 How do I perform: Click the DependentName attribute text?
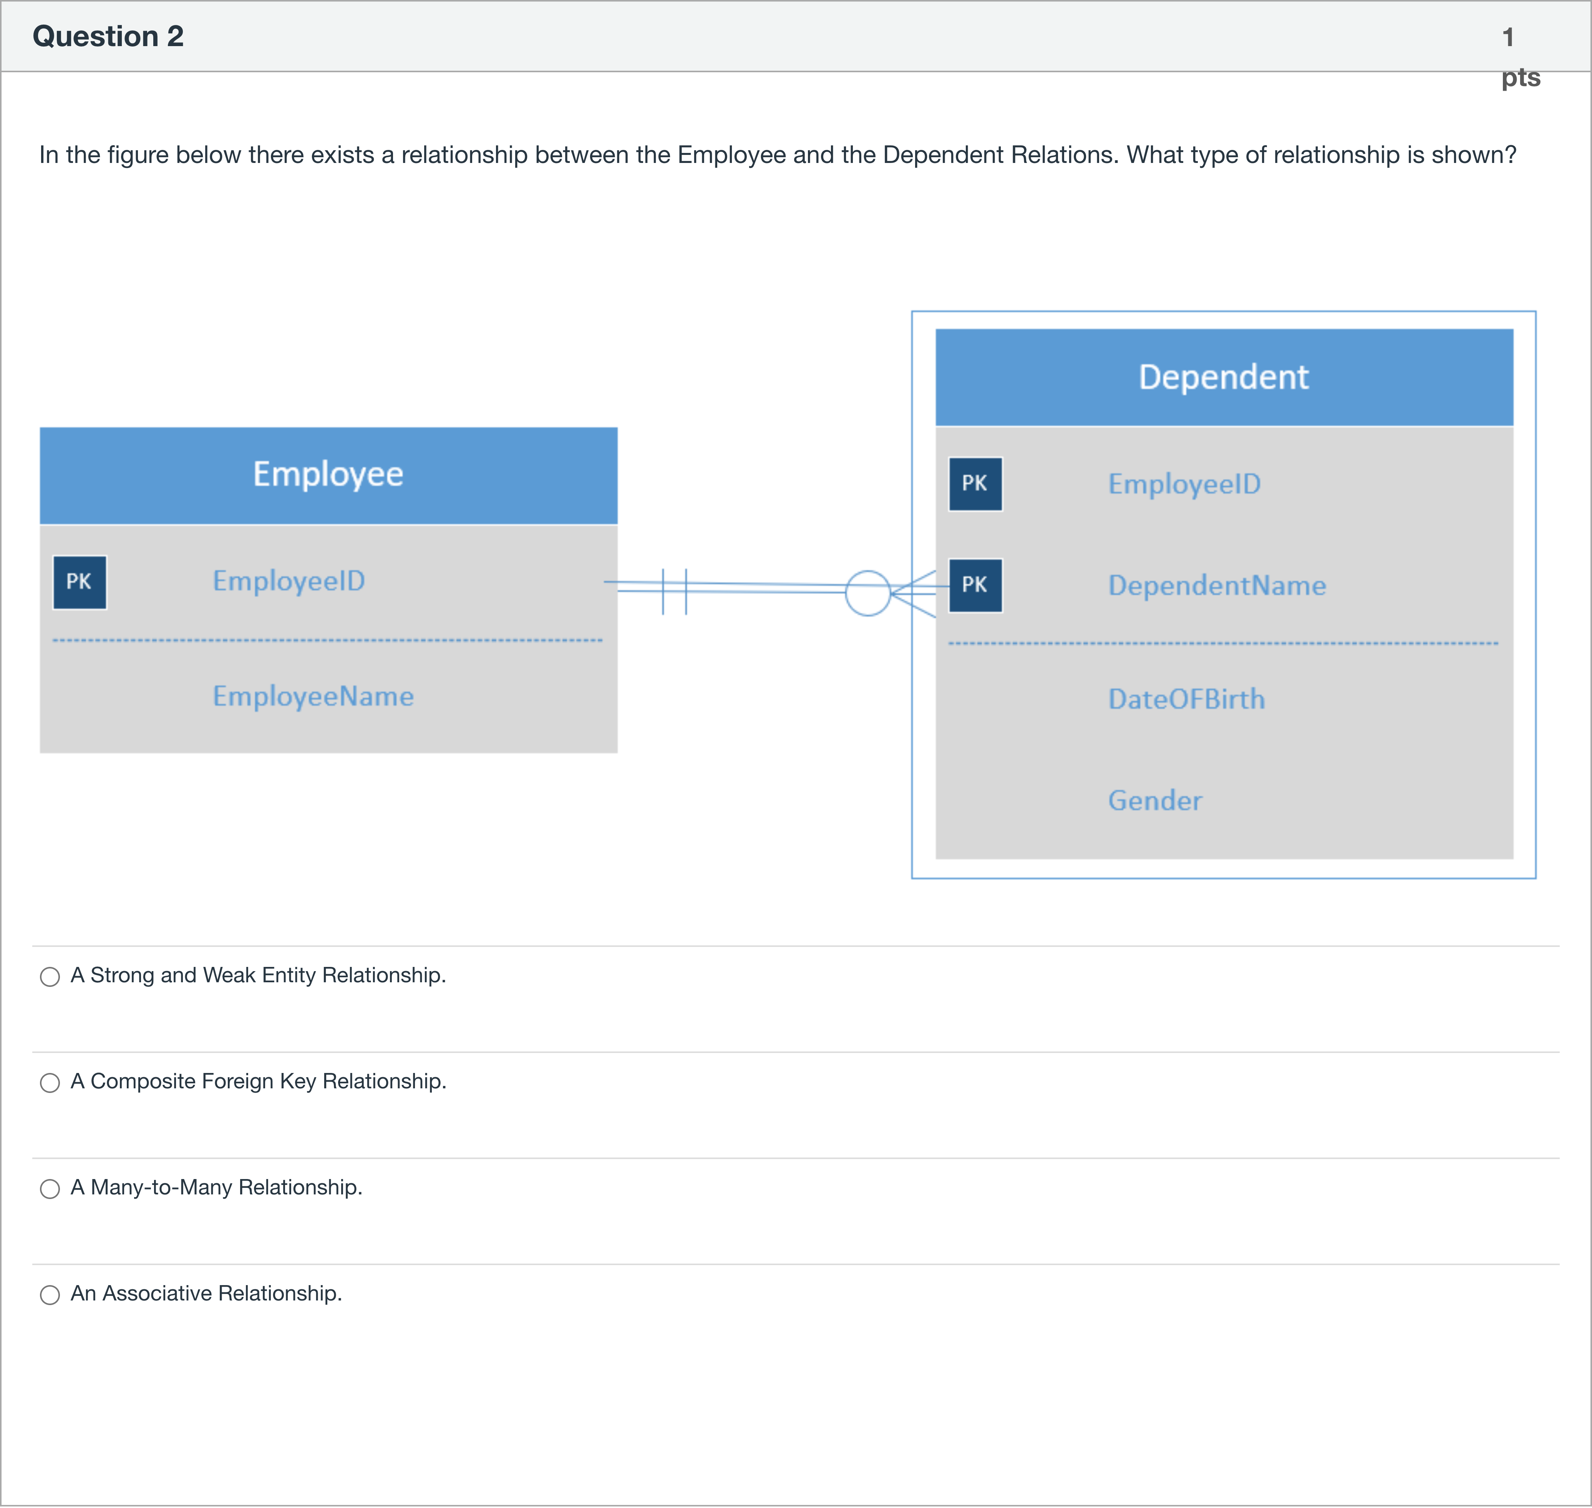(1217, 585)
